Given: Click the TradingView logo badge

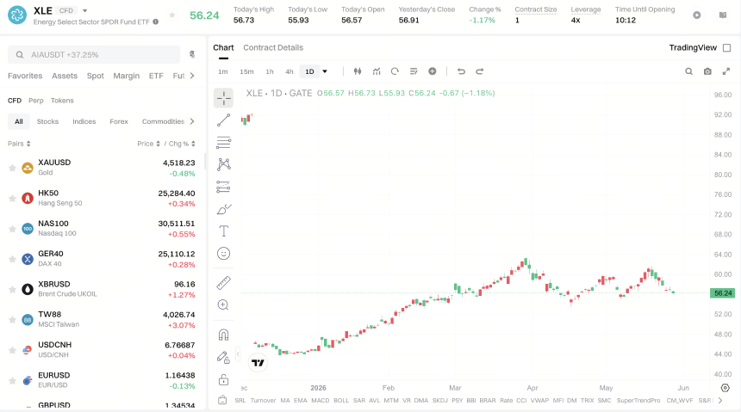Looking at the screenshot, I should click(x=258, y=362).
